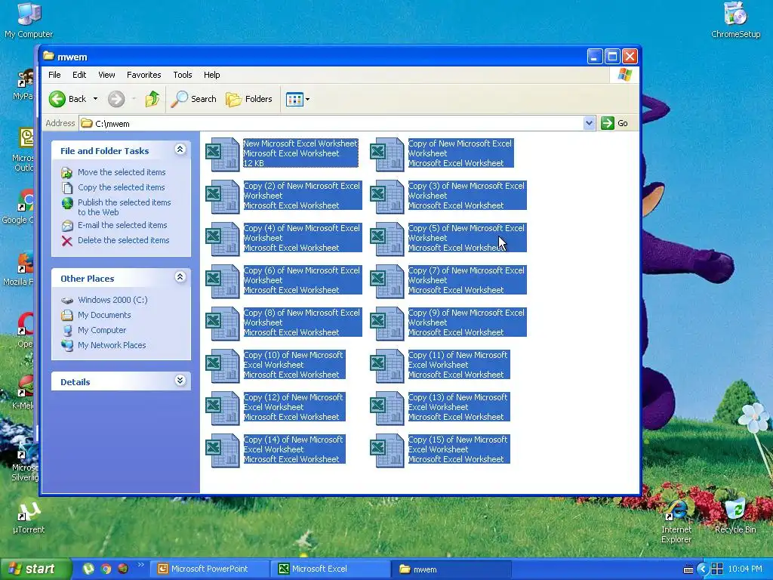
Task: Open My Documents from Other Places
Action: pos(104,315)
